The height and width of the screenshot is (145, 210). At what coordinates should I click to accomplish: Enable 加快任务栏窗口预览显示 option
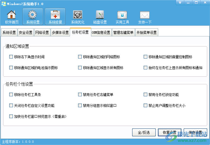pyautogui.click(x=38, y=116)
